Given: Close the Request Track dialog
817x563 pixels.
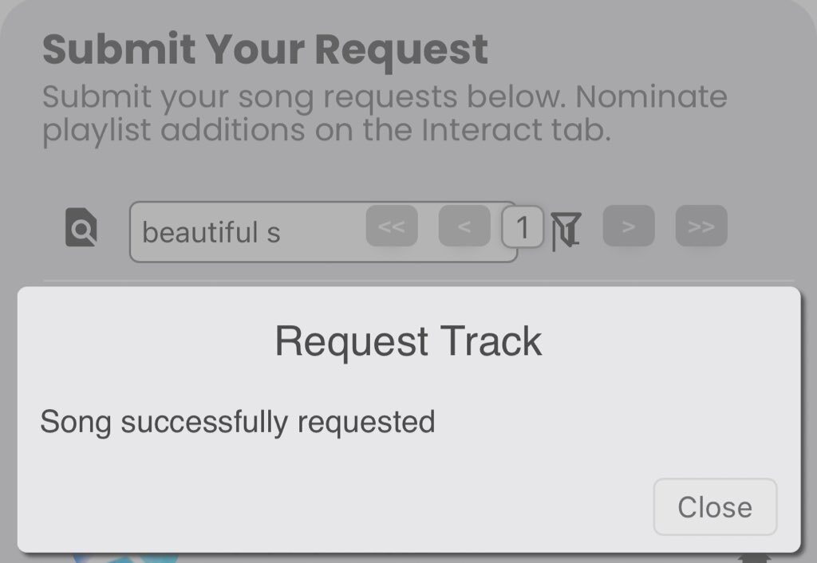Looking at the screenshot, I should coord(714,506).
